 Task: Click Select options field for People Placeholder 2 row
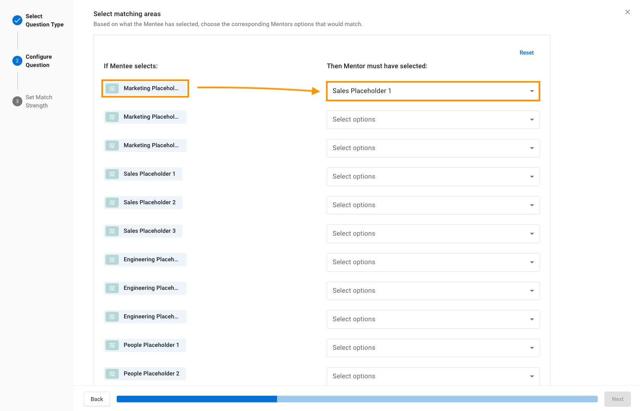point(433,376)
